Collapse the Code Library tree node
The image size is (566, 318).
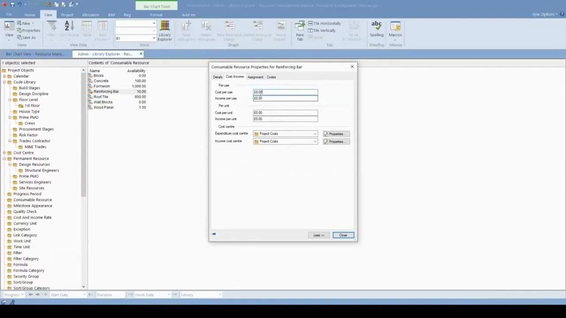(4, 82)
